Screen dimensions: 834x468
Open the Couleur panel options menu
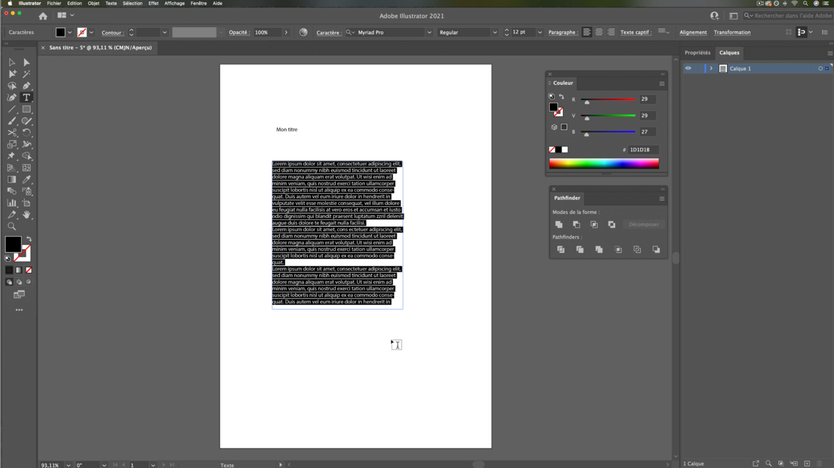click(x=662, y=83)
